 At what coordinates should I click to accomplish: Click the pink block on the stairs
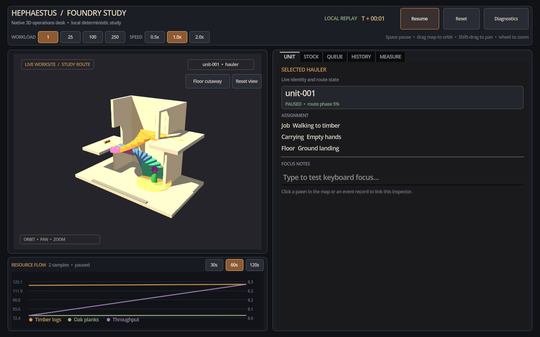pos(115,149)
